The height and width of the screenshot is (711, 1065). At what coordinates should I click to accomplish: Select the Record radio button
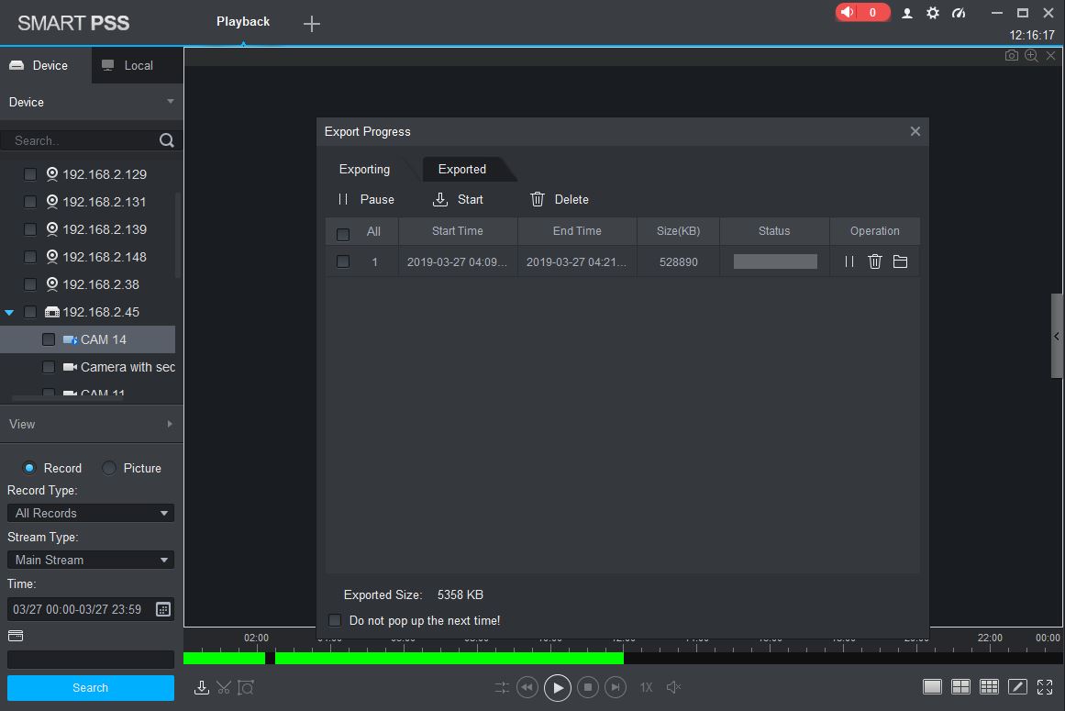pos(29,468)
